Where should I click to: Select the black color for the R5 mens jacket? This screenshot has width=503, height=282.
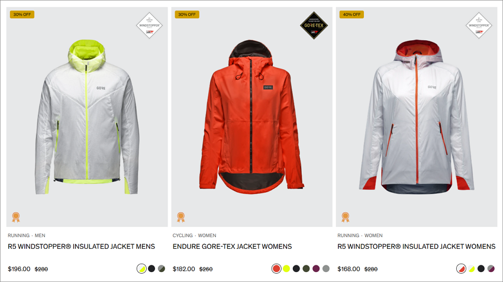coord(151,268)
